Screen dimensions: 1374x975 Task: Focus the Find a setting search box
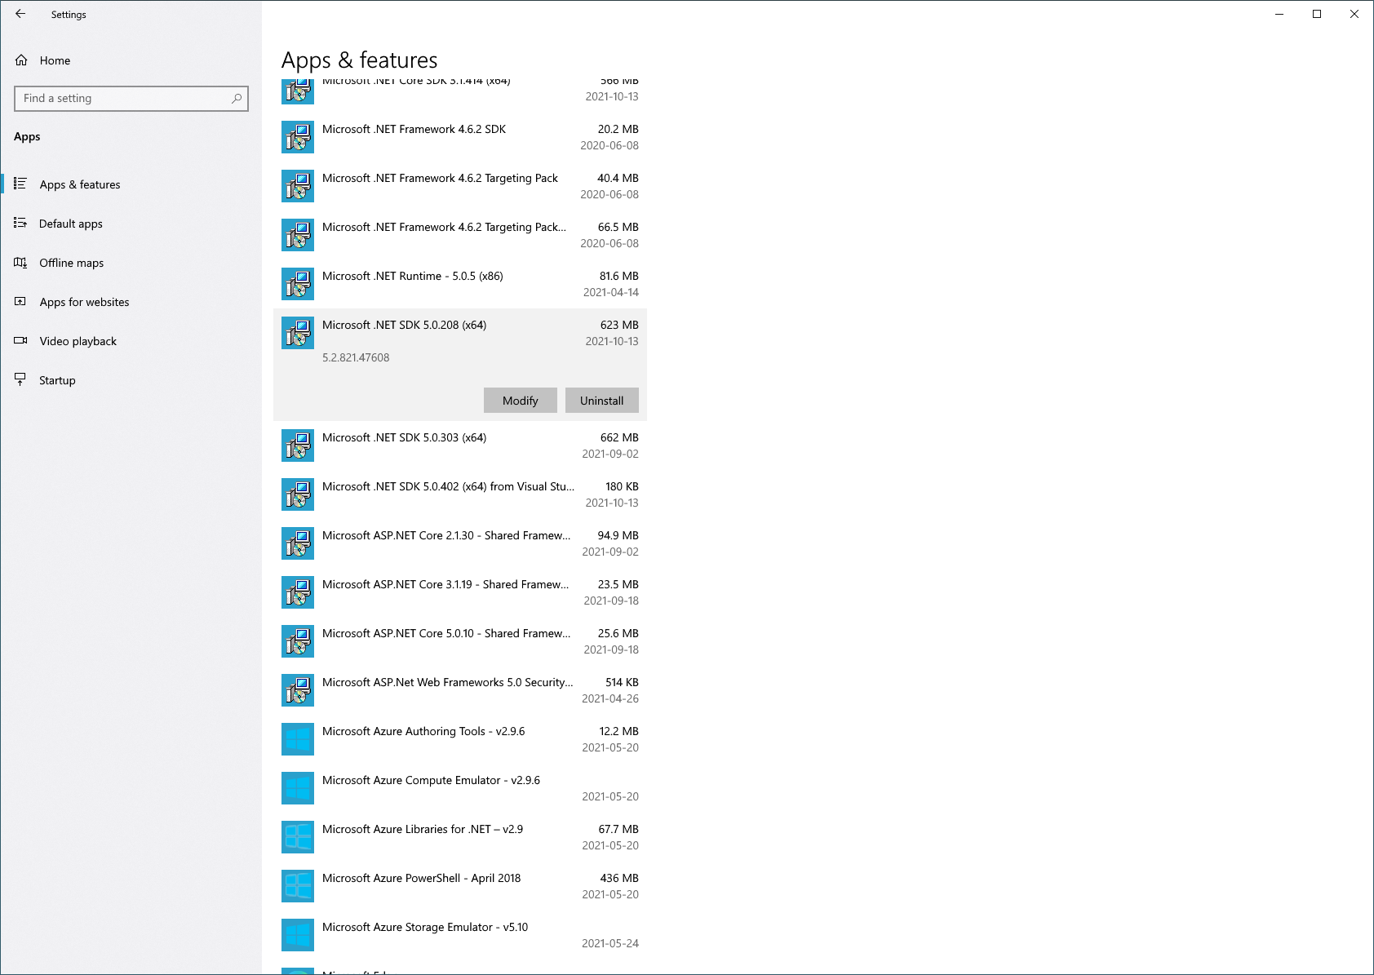[131, 98]
